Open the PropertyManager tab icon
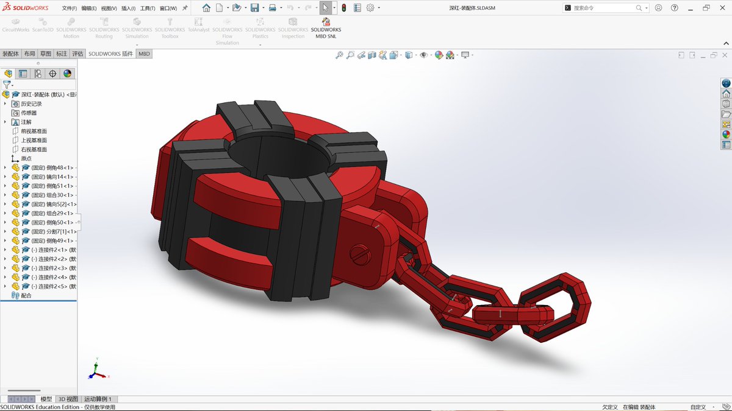 [23, 74]
